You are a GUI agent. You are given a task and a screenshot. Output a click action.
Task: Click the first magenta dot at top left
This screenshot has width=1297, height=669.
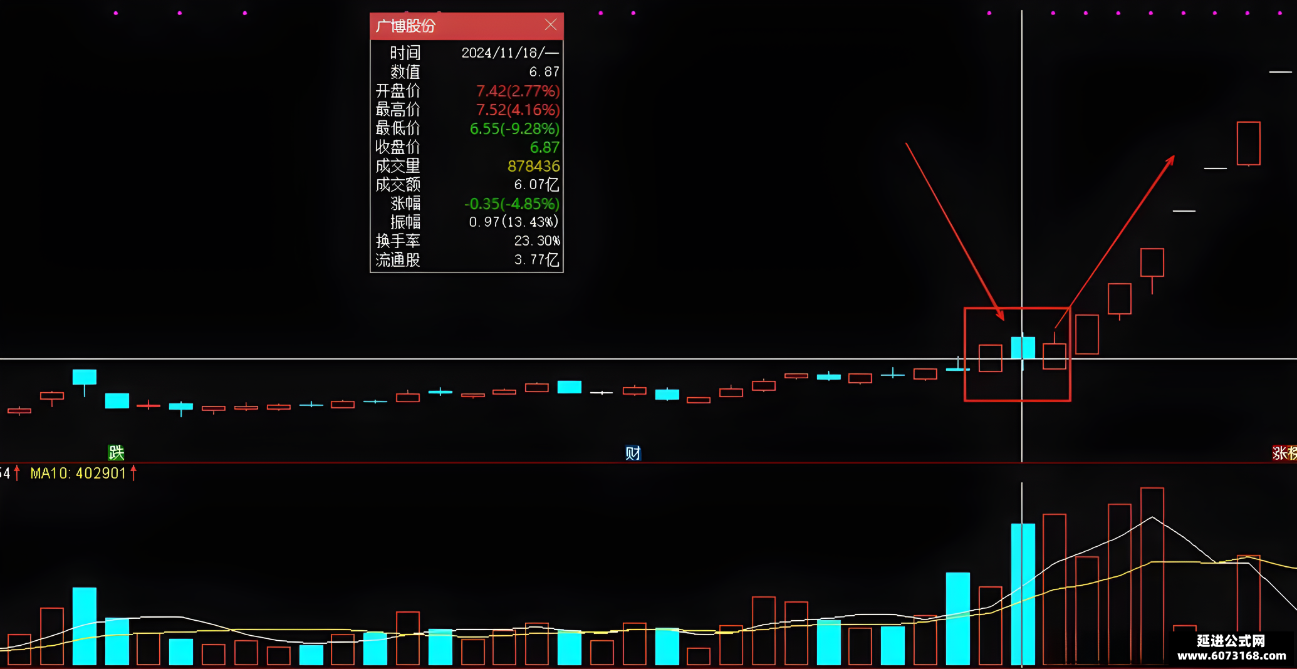coord(116,13)
